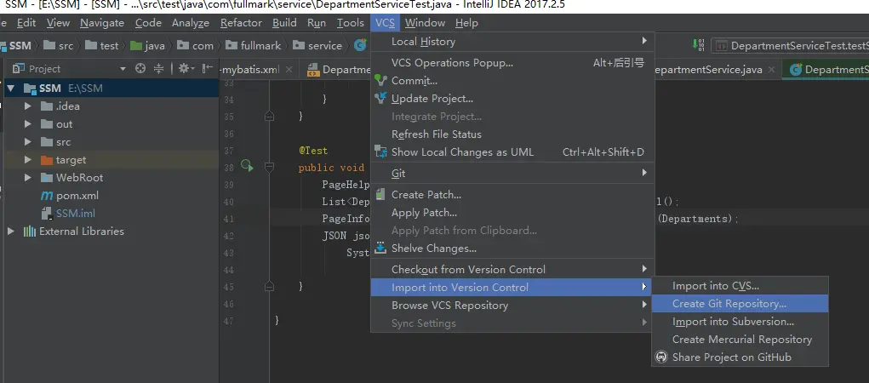Screen dimensions: 869x383
Task: Click the Create Patch icon
Action: [x=380, y=195]
